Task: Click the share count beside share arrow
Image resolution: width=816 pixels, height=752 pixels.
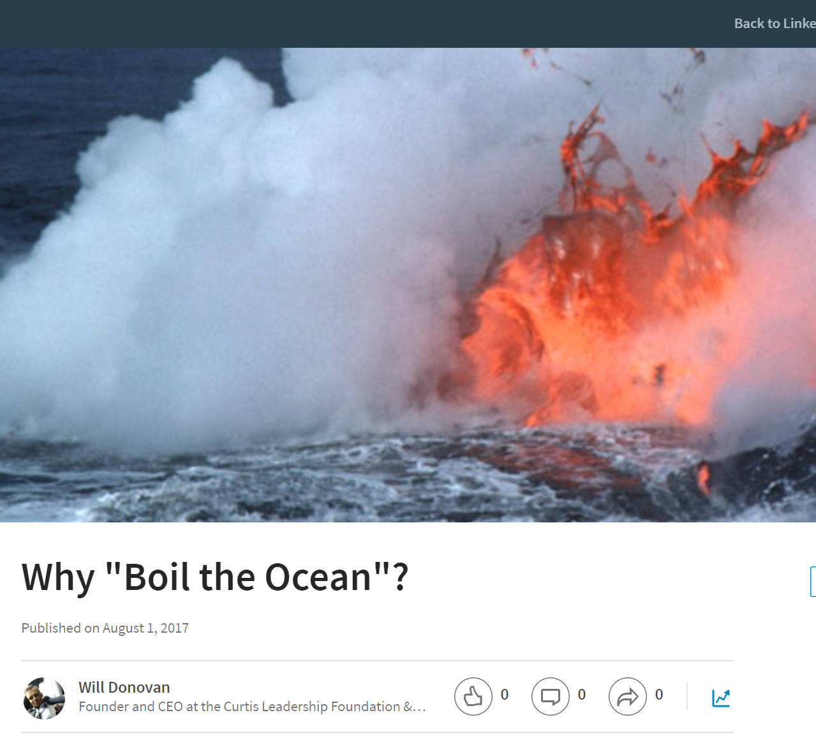Action: [x=659, y=695]
